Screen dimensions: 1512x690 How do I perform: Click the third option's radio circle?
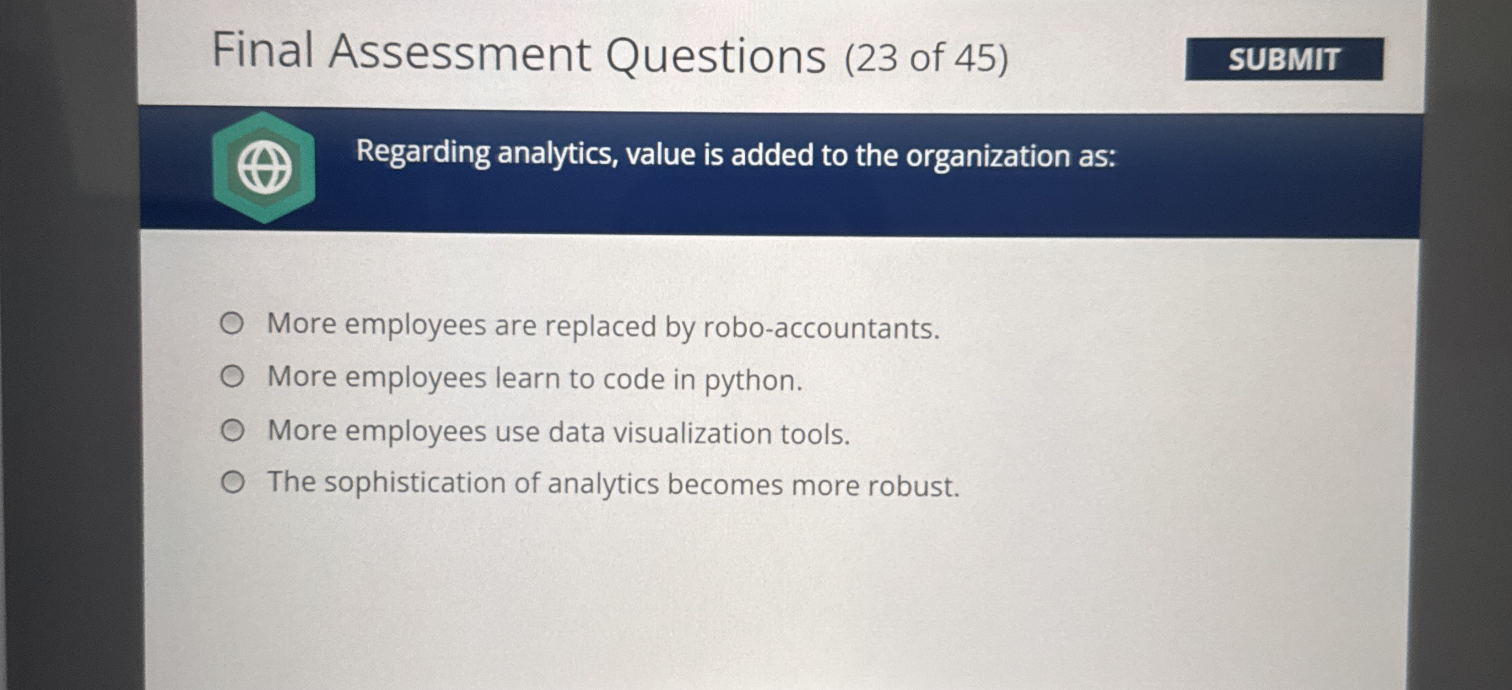pos(234,429)
